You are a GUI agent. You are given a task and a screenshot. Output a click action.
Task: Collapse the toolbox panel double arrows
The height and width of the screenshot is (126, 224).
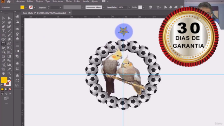[x=1, y=11]
